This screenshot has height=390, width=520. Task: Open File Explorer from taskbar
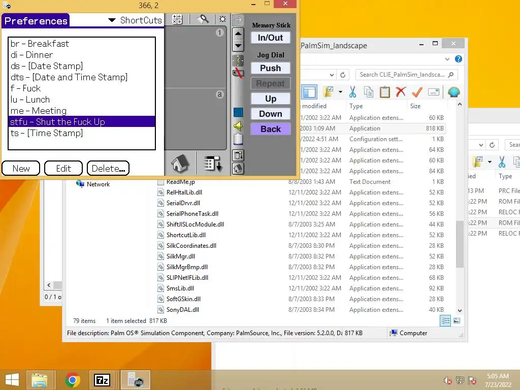pyautogui.click(x=39, y=380)
